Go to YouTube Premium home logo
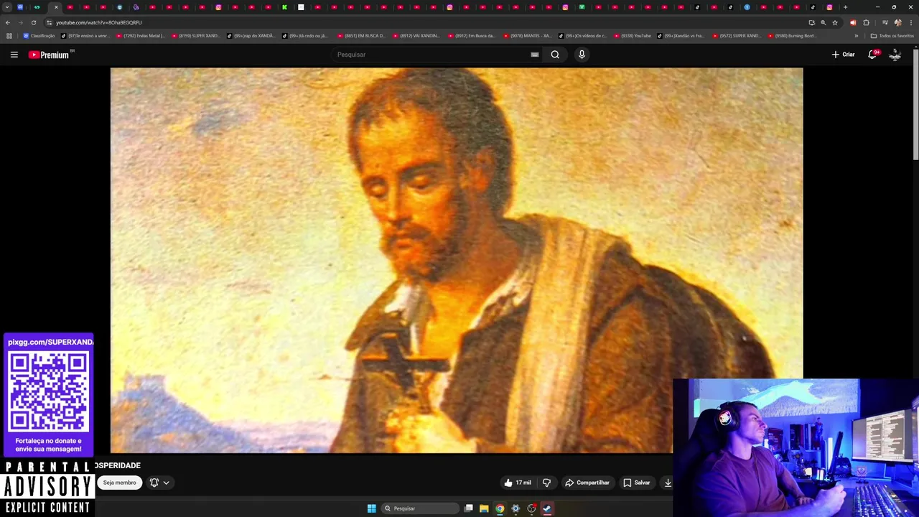The width and height of the screenshot is (919, 517). point(49,55)
